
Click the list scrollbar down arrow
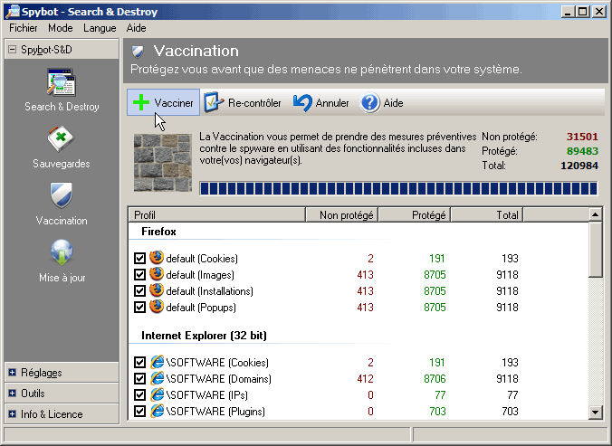[595, 412]
